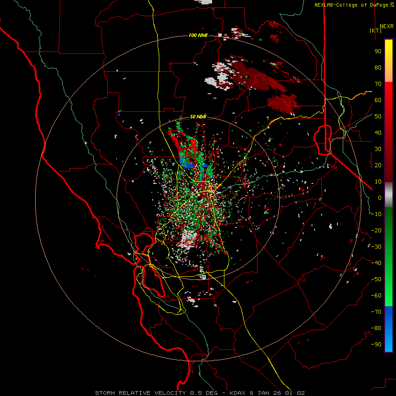Click the 40 value on velocity scale

pyautogui.click(x=378, y=133)
